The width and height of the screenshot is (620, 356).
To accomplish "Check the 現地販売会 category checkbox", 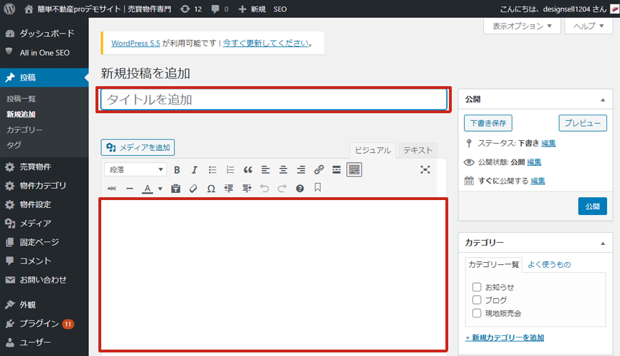I will (477, 313).
